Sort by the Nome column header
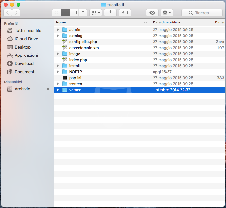This screenshot has width=226, height=208. coord(102,22)
